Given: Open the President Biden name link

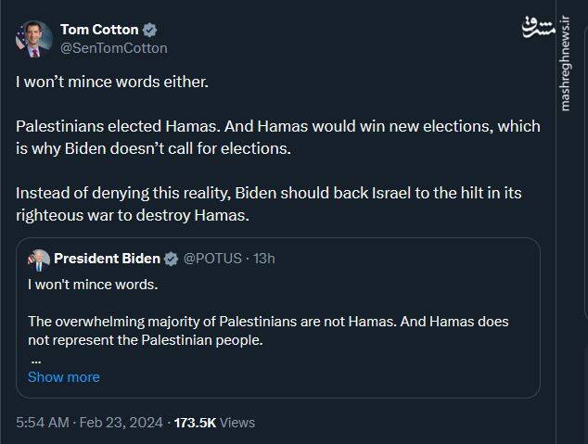Looking at the screenshot, I should click(x=107, y=259).
